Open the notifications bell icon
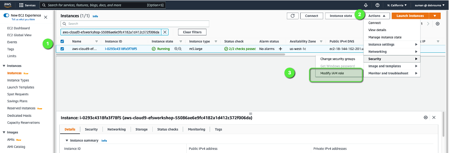The height and width of the screenshot is (153, 449). coord(366,5)
